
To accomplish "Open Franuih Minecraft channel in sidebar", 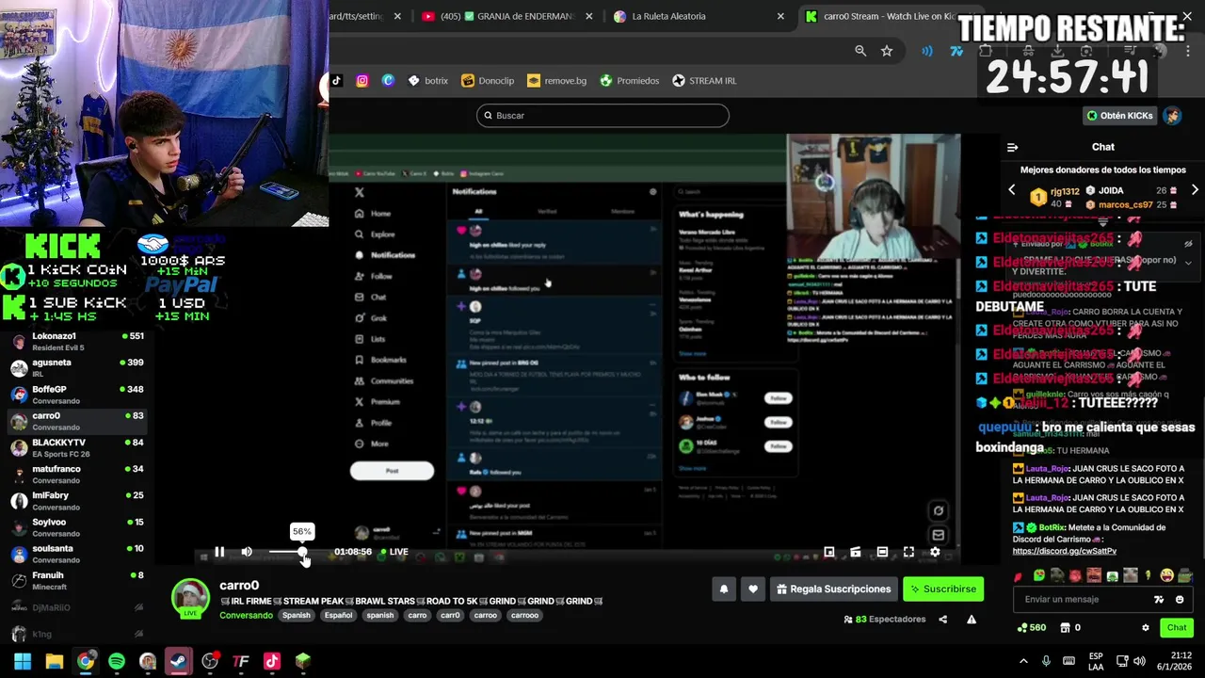I will (78, 580).
